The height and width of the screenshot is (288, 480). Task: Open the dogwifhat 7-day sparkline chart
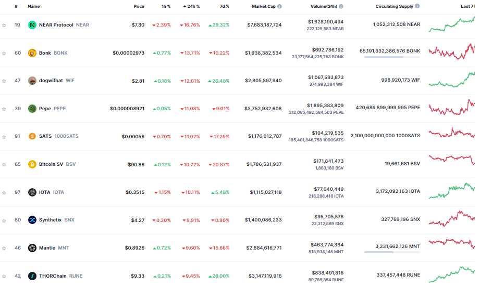452,80
